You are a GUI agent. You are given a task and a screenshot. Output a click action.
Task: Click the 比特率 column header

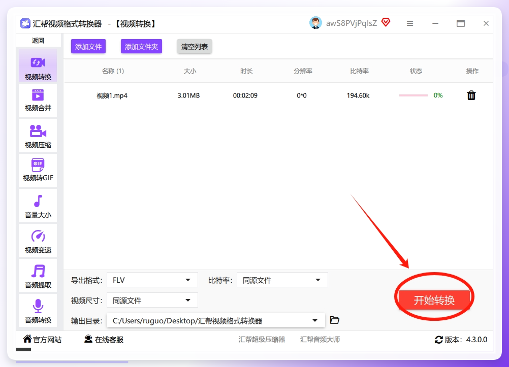coord(359,71)
